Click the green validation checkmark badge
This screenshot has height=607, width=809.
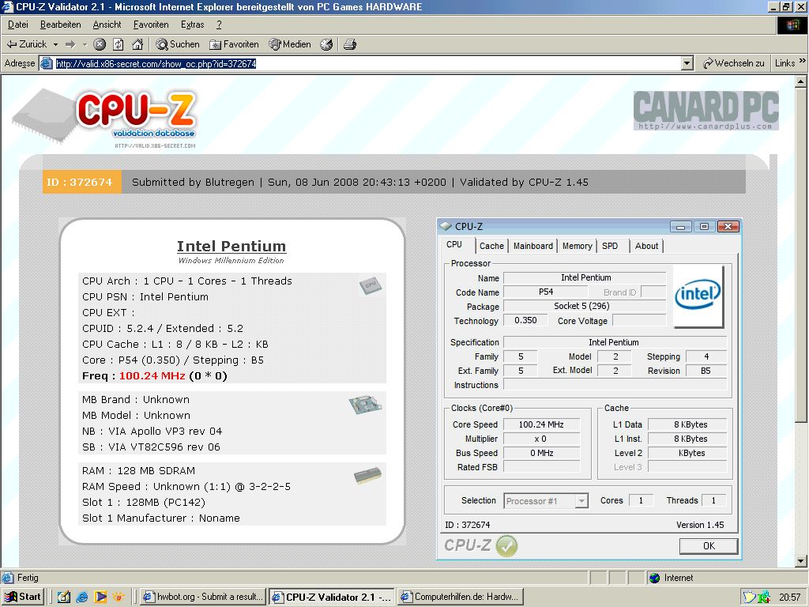coord(506,545)
